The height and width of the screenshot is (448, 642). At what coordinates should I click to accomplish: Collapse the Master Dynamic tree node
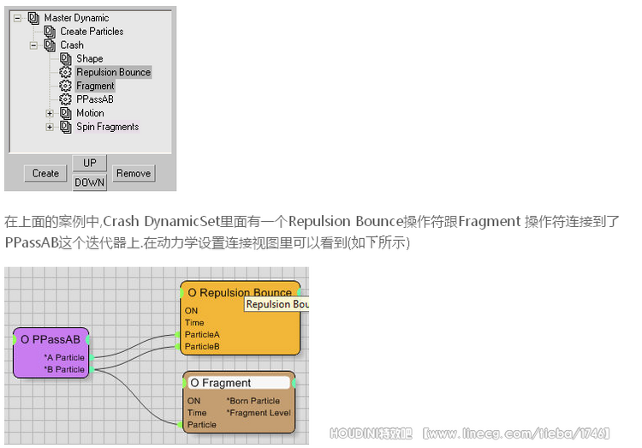(x=17, y=18)
